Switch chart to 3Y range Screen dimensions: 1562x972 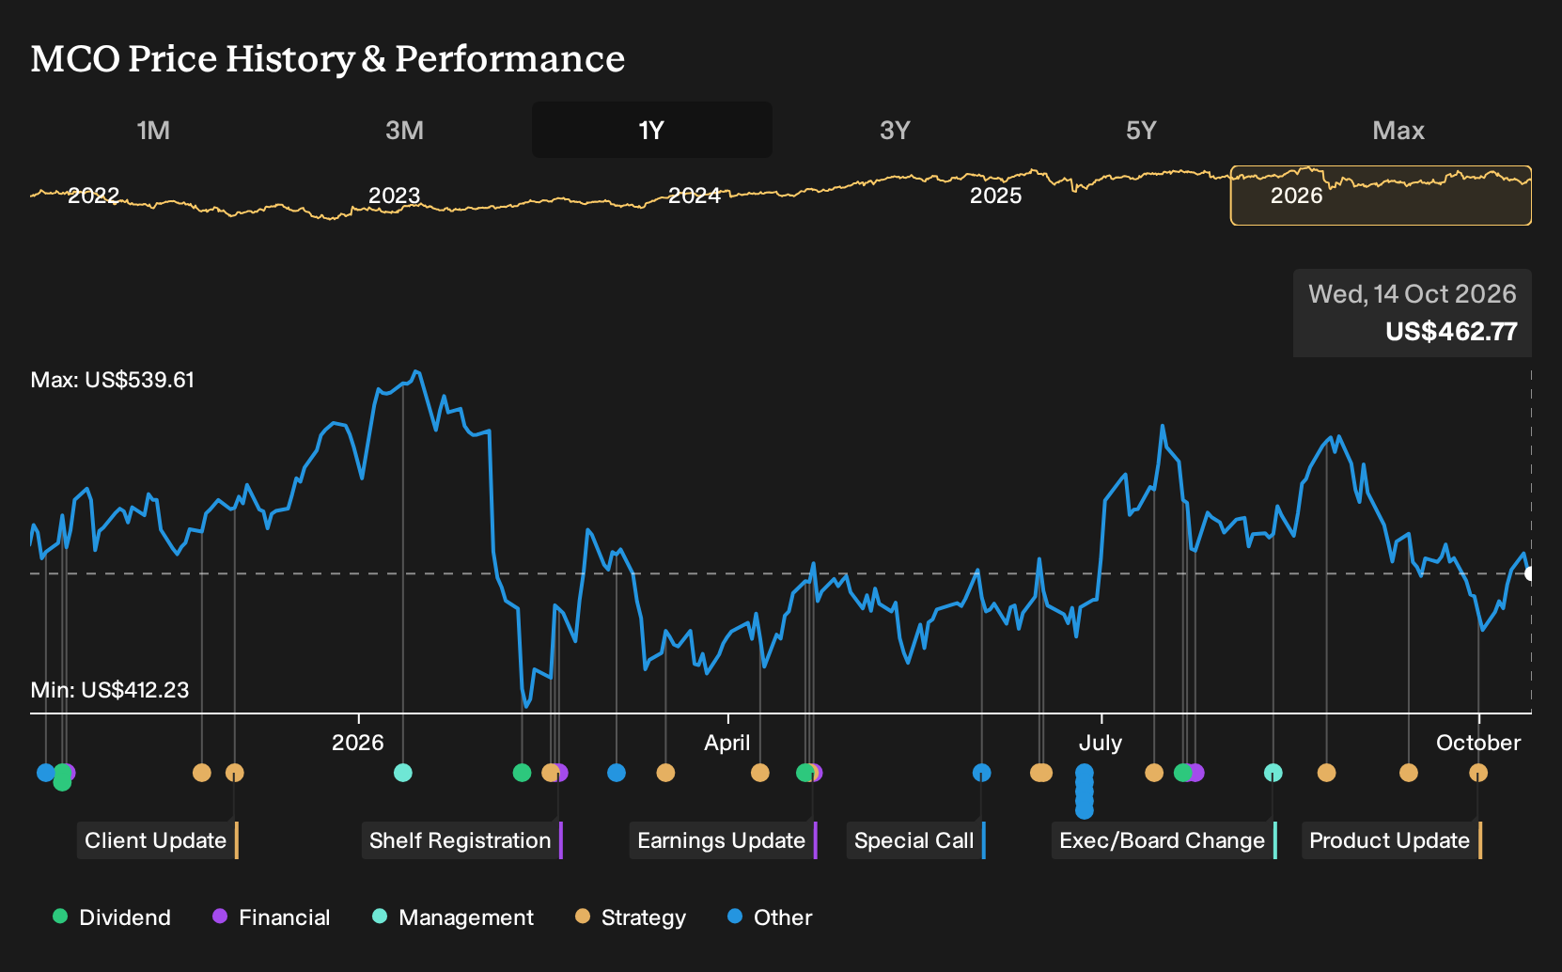click(895, 130)
